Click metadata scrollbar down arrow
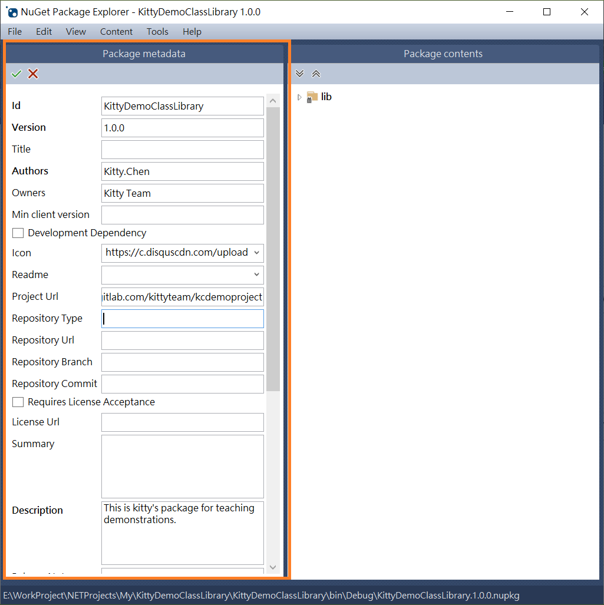Image resolution: width=604 pixels, height=605 pixels. point(273,567)
